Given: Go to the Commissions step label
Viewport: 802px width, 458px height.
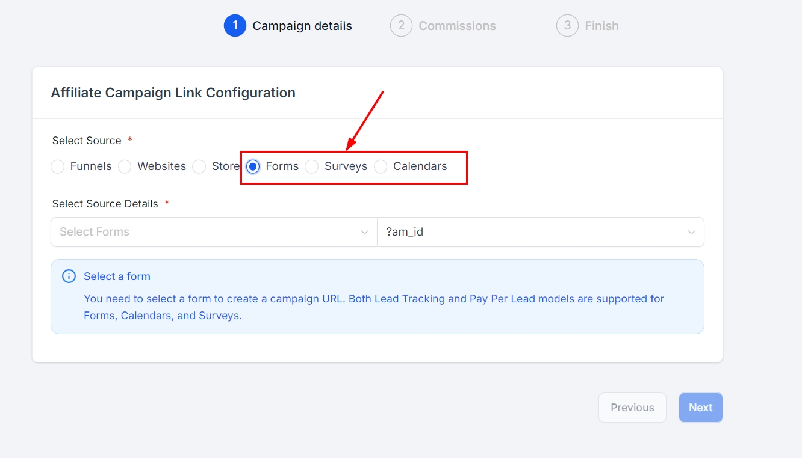Looking at the screenshot, I should (x=457, y=26).
